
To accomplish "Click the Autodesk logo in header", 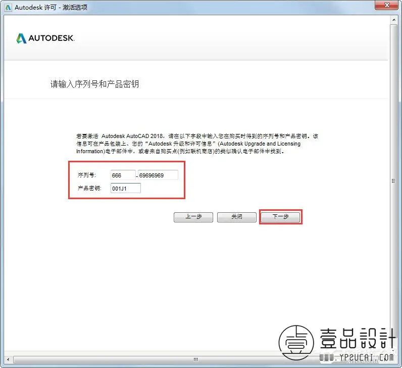I will tap(45, 38).
